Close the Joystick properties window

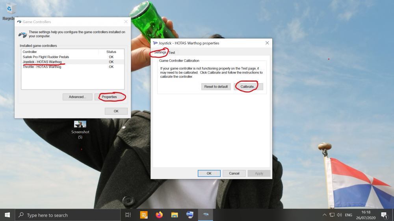[x=267, y=43]
